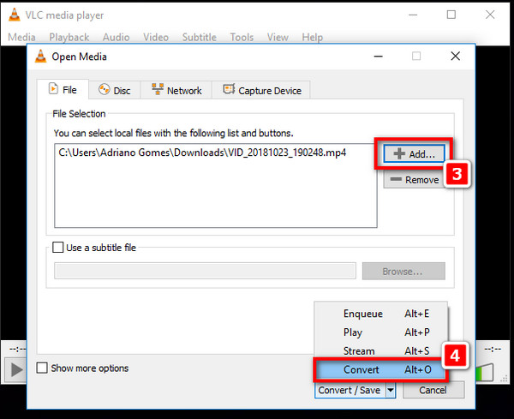Open the Audio menu

coord(116,37)
